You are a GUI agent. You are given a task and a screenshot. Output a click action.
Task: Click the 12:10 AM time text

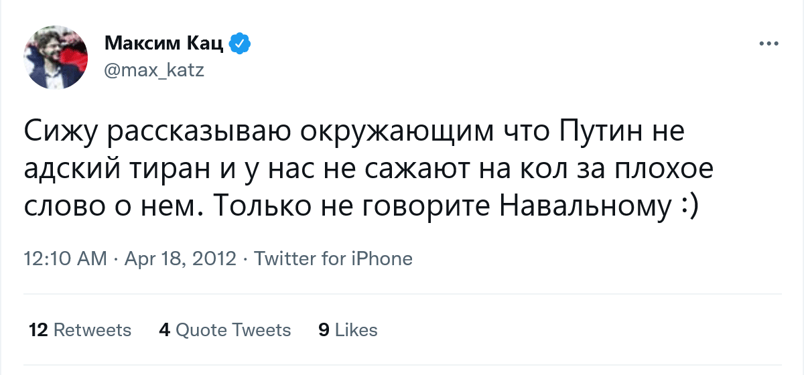tap(64, 258)
